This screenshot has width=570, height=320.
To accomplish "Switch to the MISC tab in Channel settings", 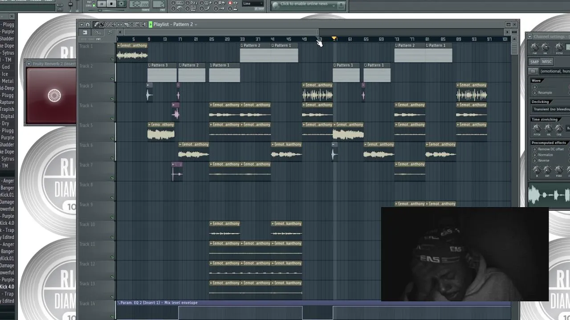I will tap(547, 62).
